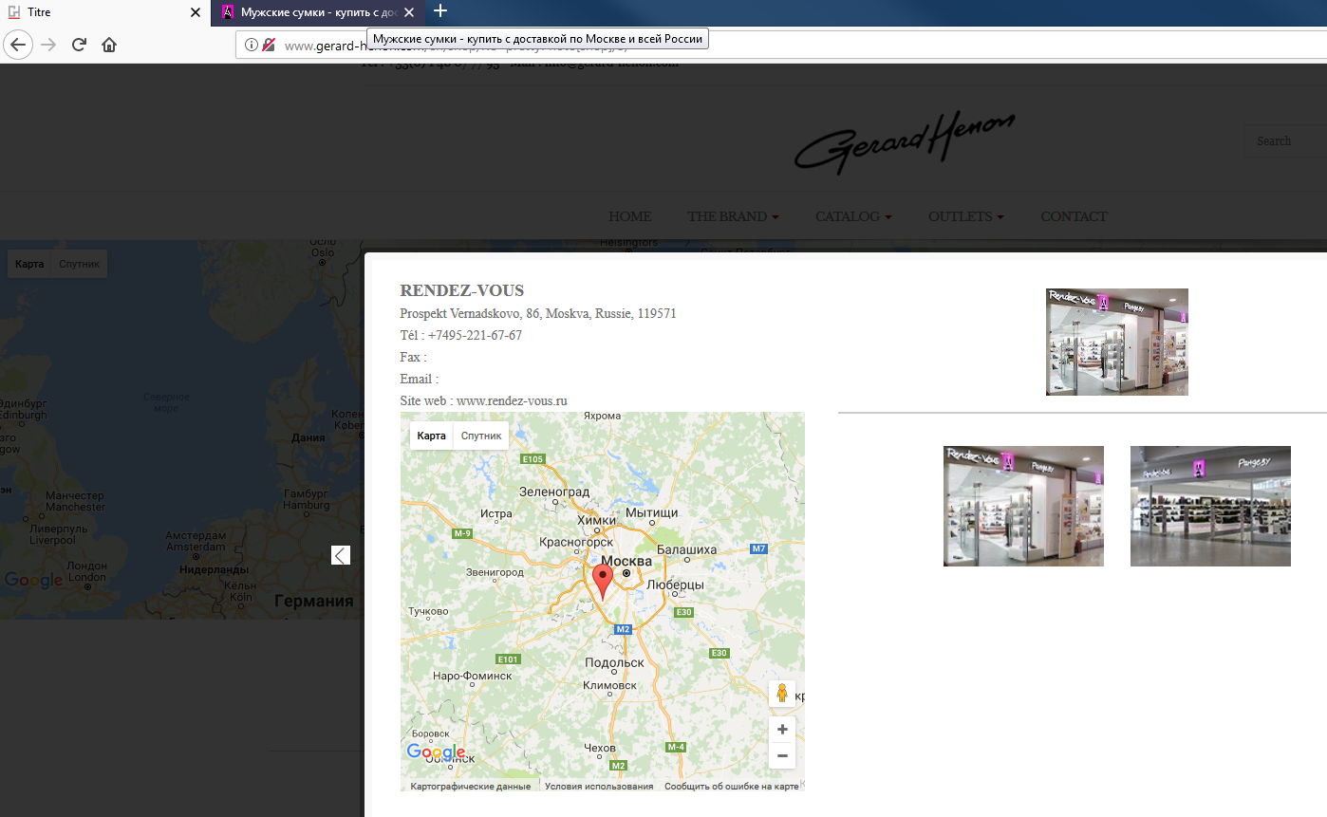
Task: Go back with browser back arrow
Action: pyautogui.click(x=18, y=45)
